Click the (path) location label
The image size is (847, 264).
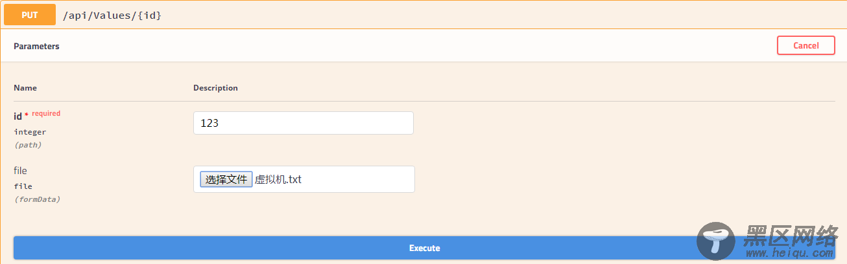coord(28,145)
